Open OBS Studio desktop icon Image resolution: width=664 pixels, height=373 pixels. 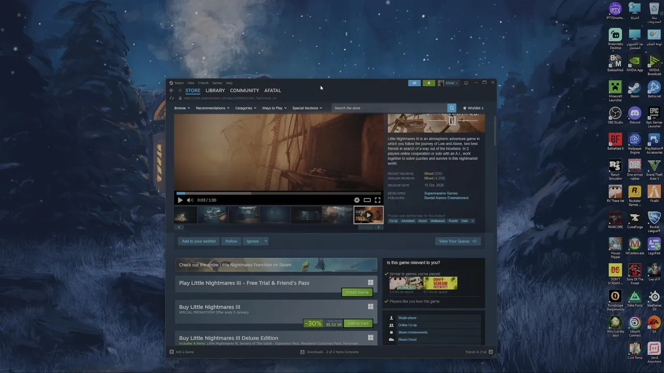(615, 116)
